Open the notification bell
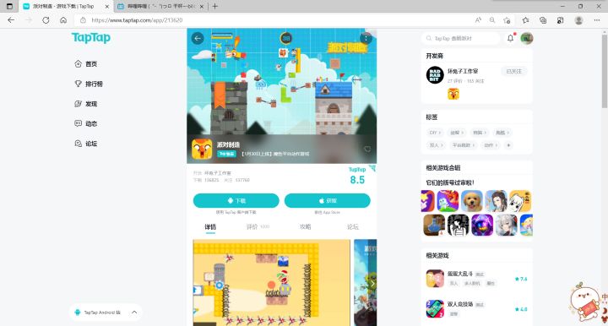 click(x=510, y=38)
